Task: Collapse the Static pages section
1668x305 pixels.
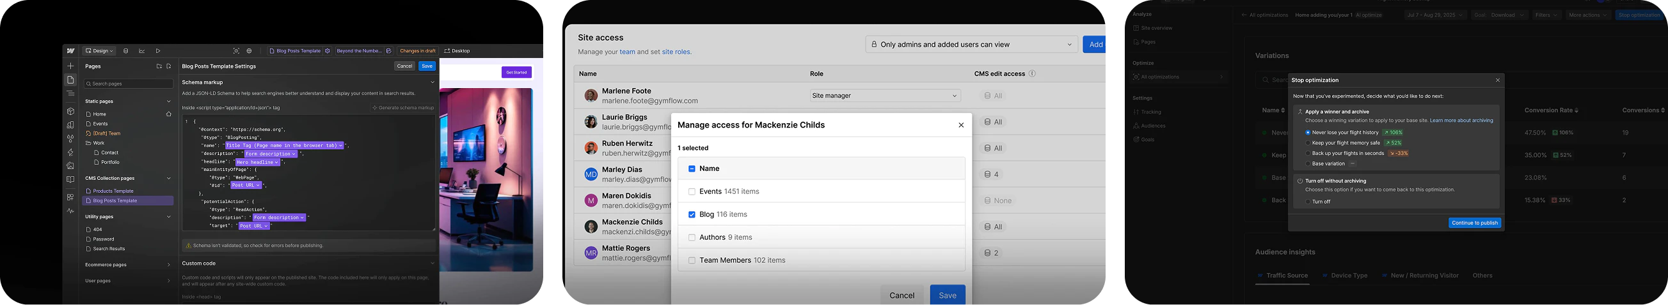Action: coord(169,101)
